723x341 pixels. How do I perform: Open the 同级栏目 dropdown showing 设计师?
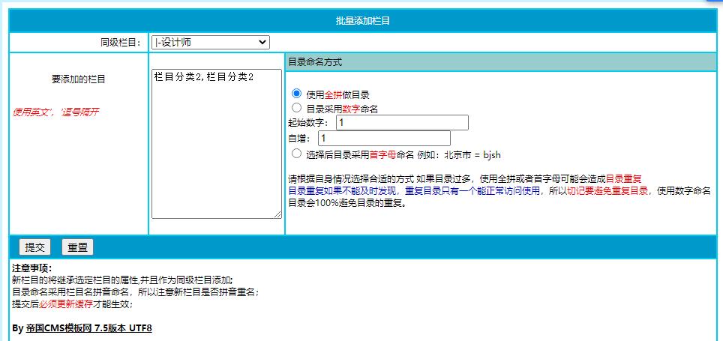[210, 43]
